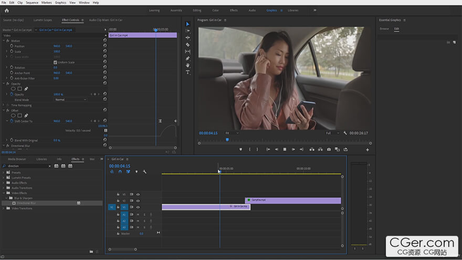Image resolution: width=462 pixels, height=260 pixels.
Task: Open the Sequence menu
Action: tap(32, 2)
